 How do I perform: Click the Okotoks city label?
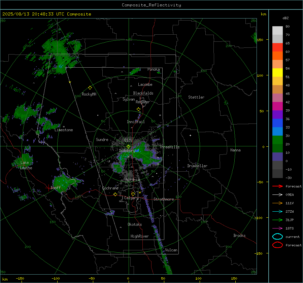pos(135,224)
